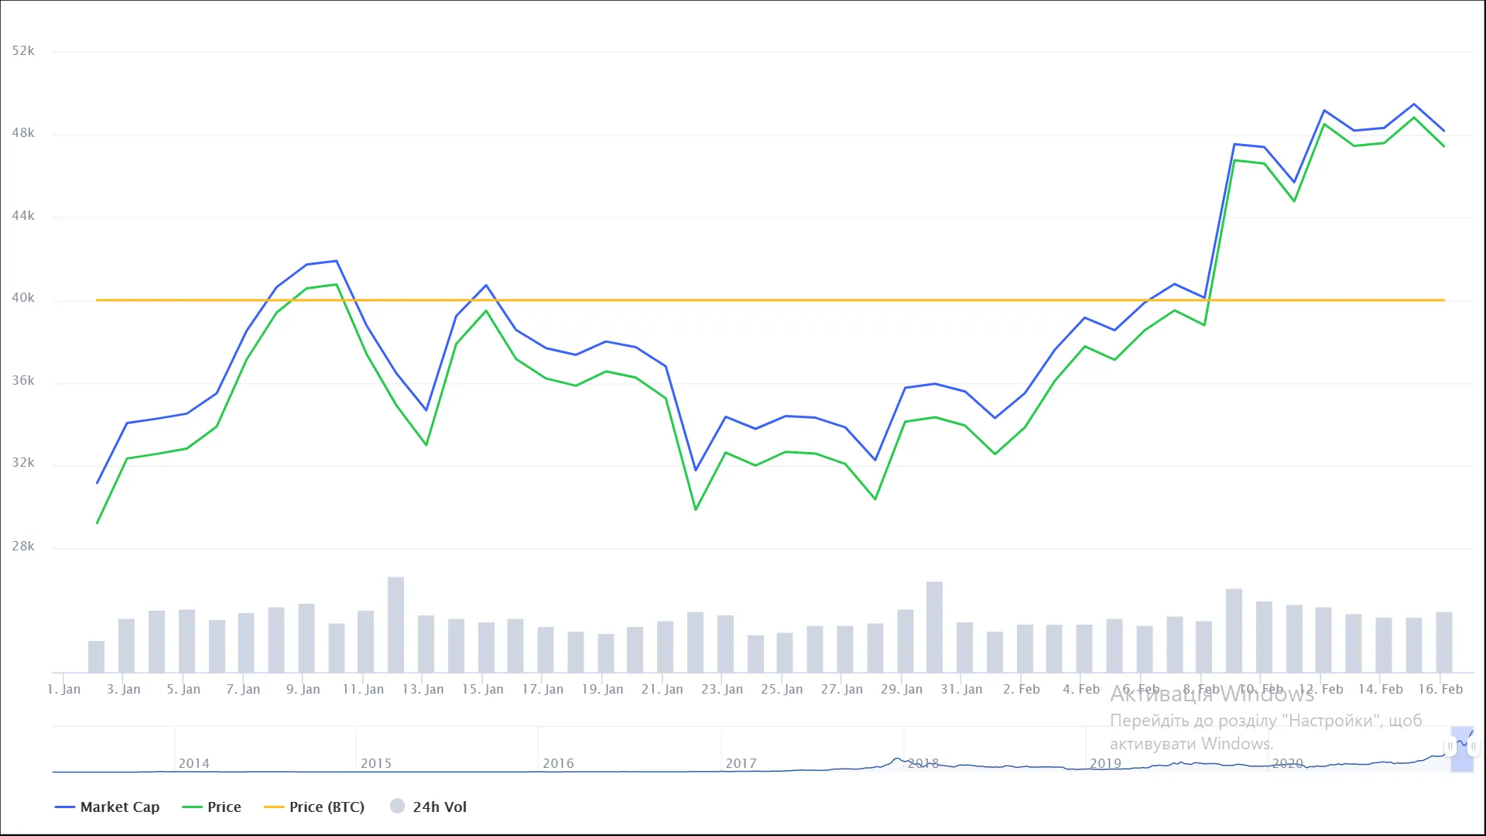Click the 14. Feb x-axis label
The height and width of the screenshot is (836, 1486).
[x=1381, y=689]
